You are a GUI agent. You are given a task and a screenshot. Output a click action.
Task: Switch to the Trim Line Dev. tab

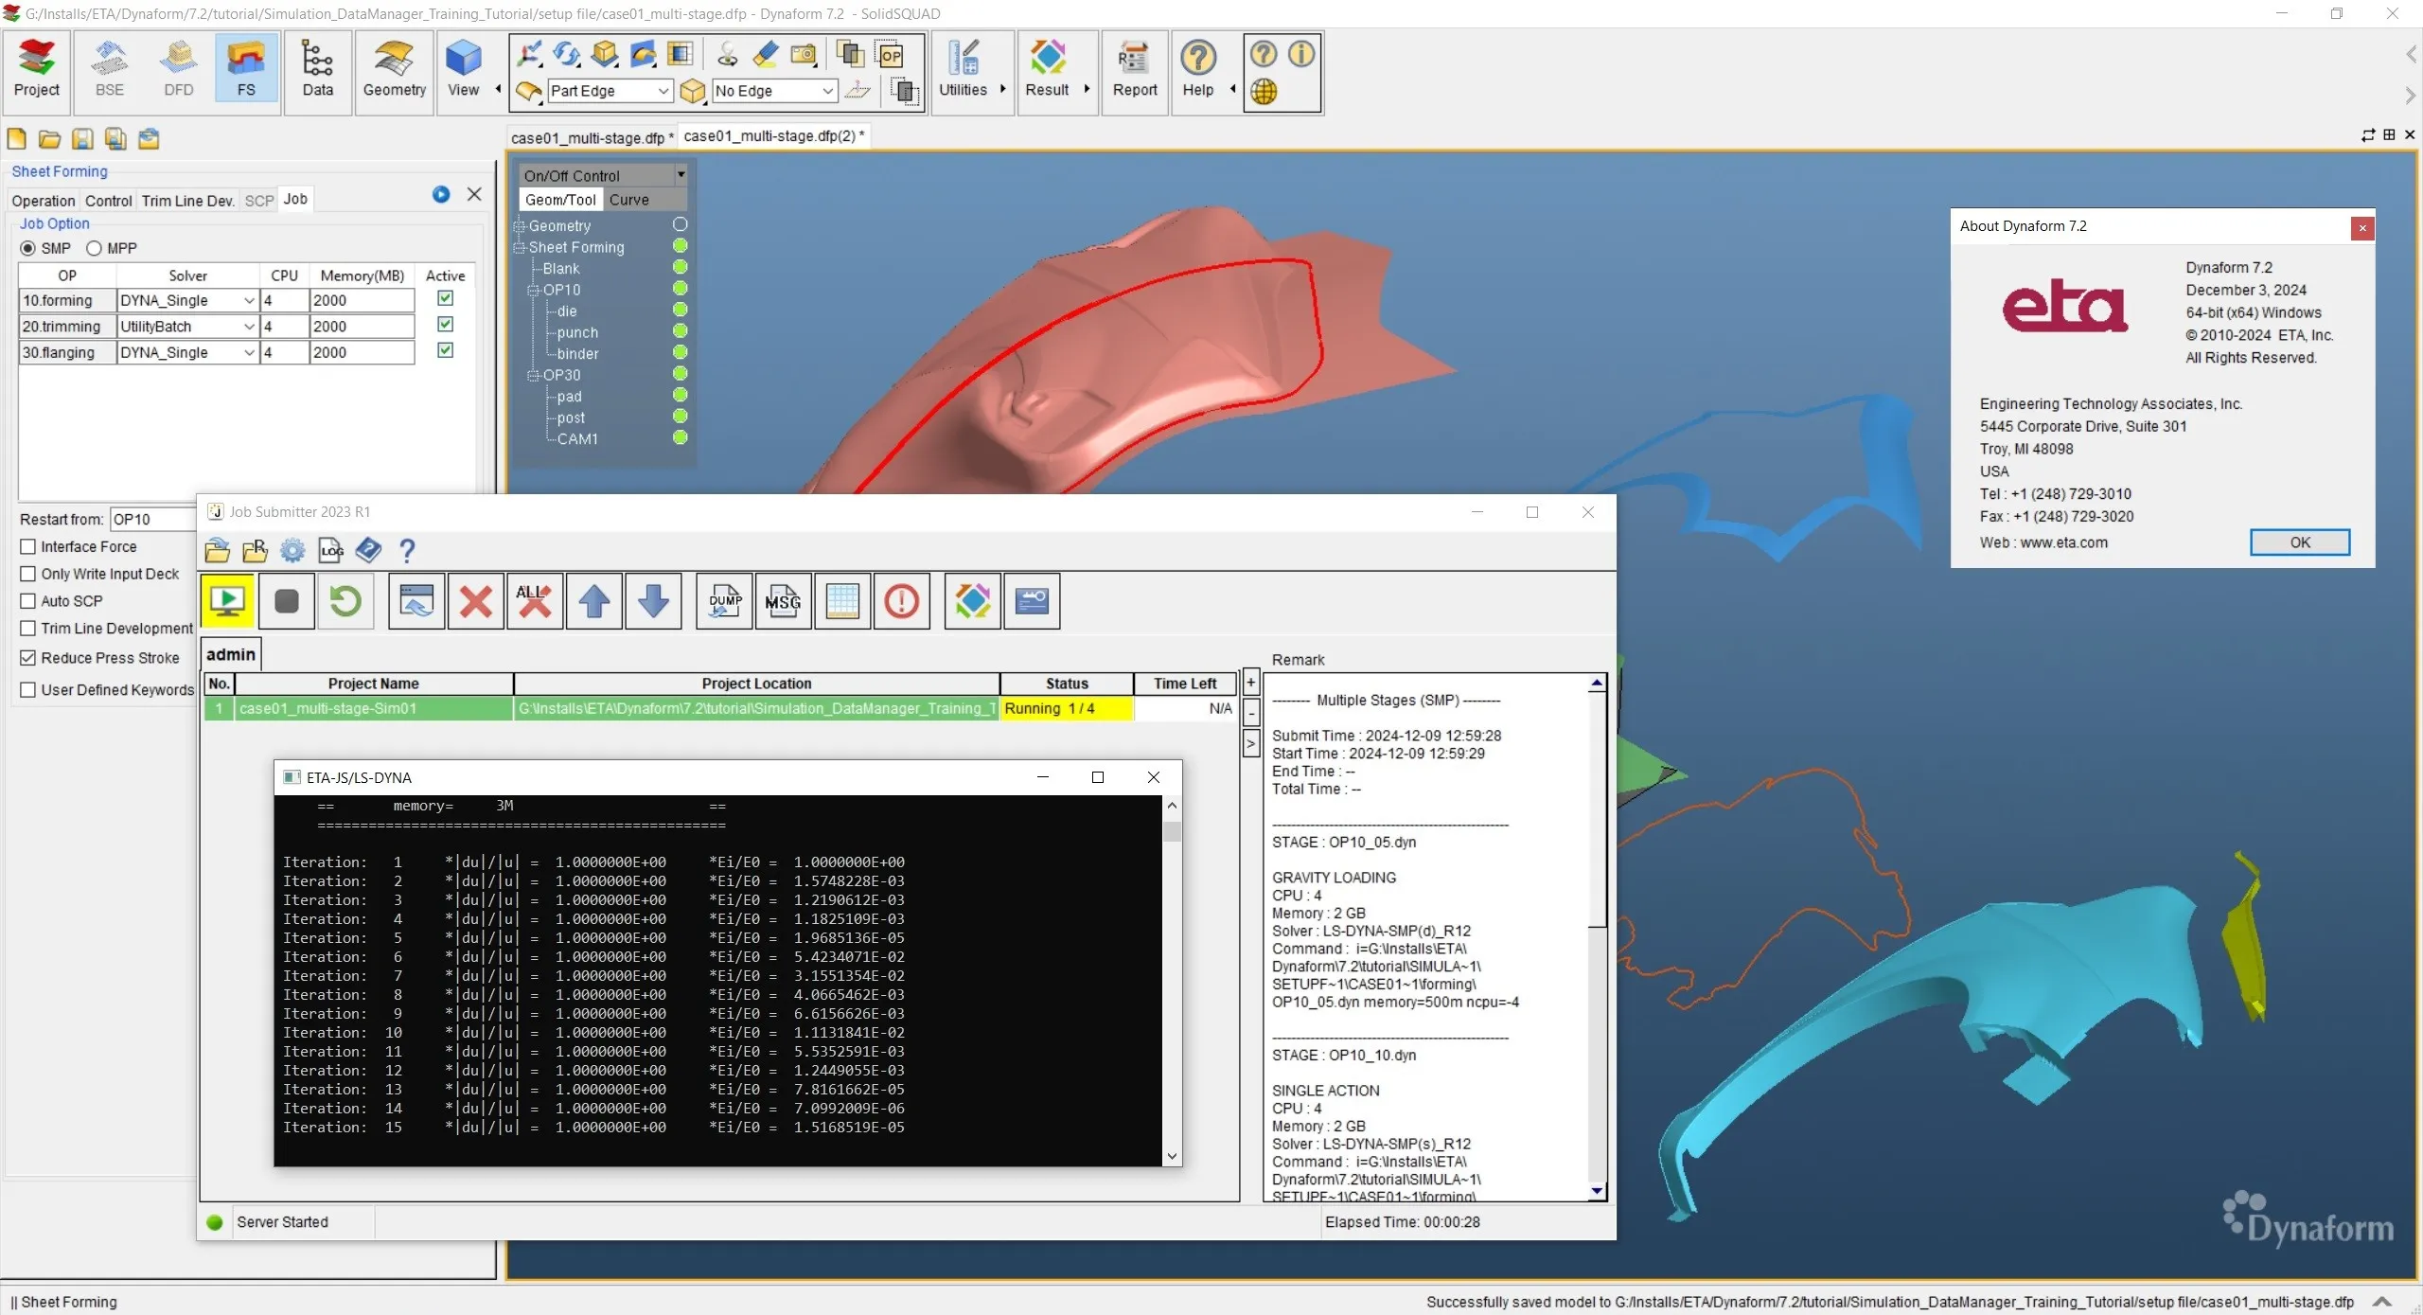pyautogui.click(x=187, y=201)
